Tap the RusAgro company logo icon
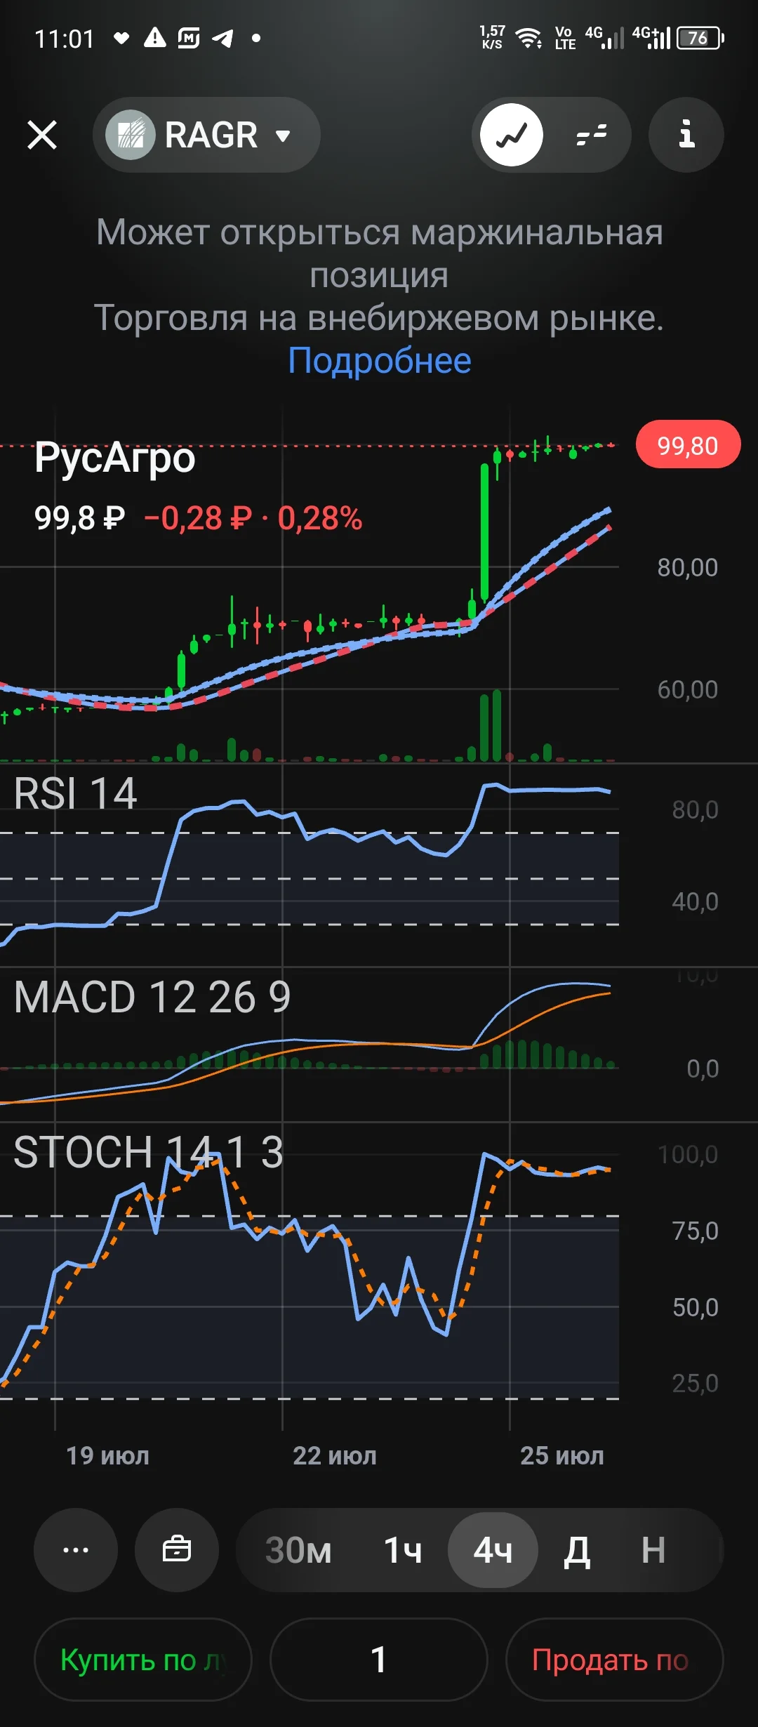This screenshot has height=1727, width=758. coord(131,135)
